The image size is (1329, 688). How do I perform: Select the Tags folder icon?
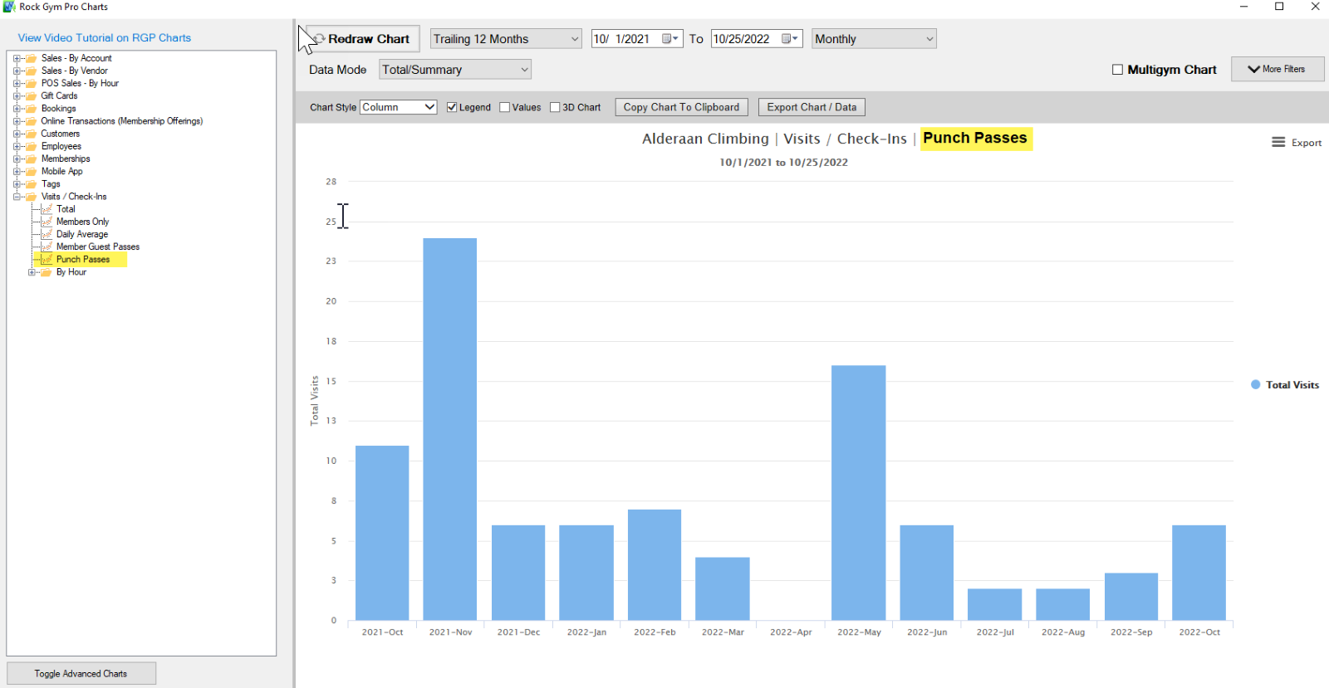32,184
